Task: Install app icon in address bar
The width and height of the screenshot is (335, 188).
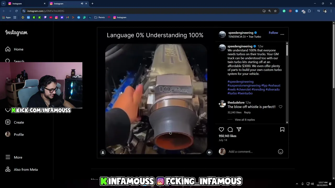Action: tap(264, 11)
